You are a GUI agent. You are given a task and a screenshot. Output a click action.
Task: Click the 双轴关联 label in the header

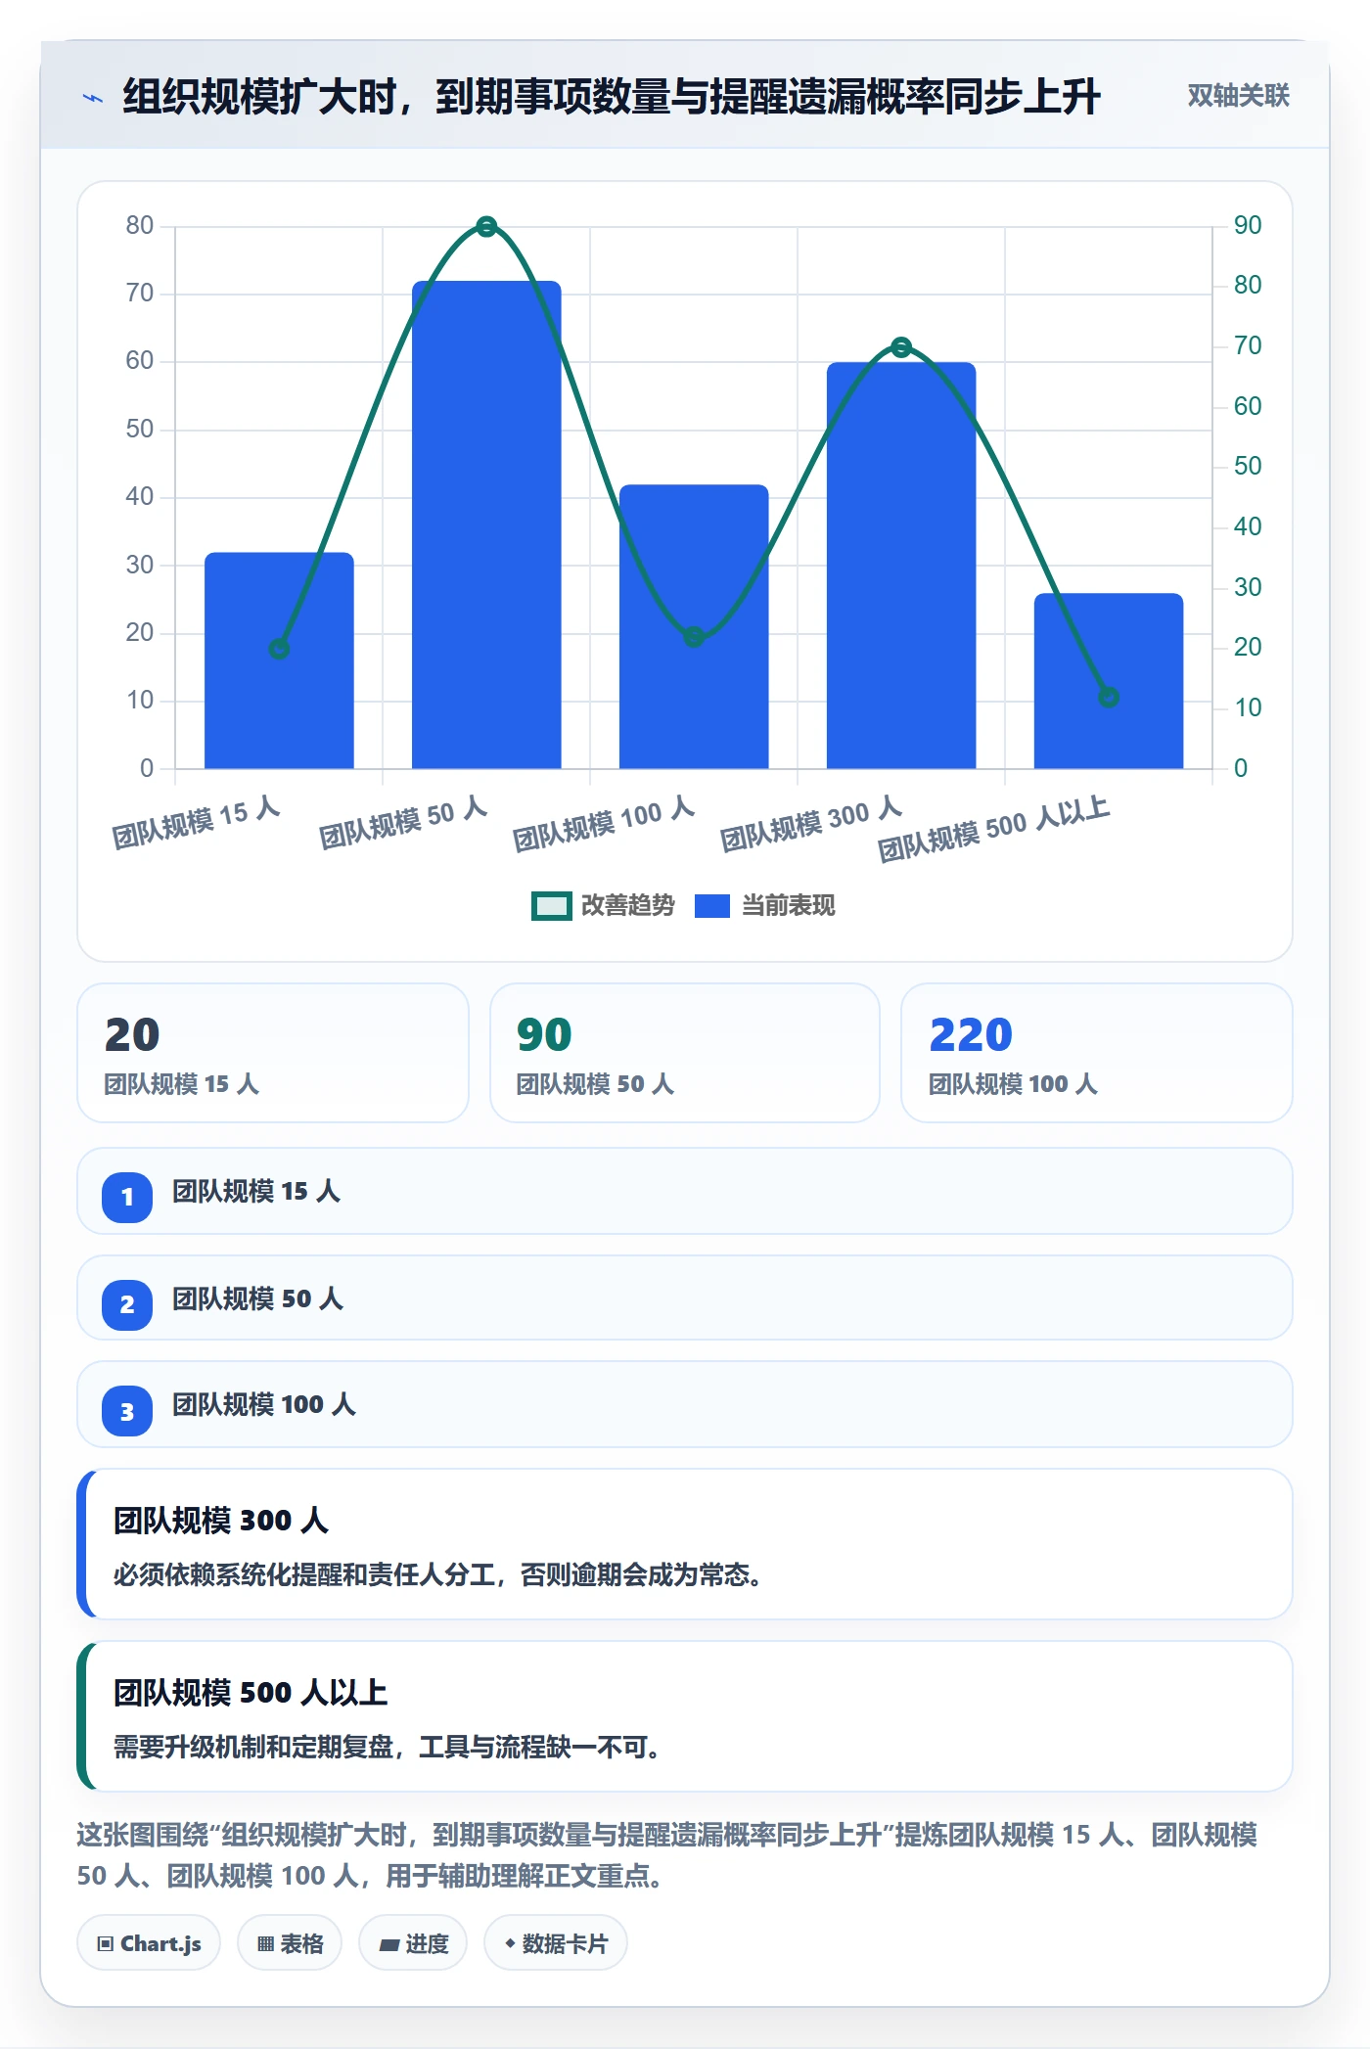[x=1238, y=95]
